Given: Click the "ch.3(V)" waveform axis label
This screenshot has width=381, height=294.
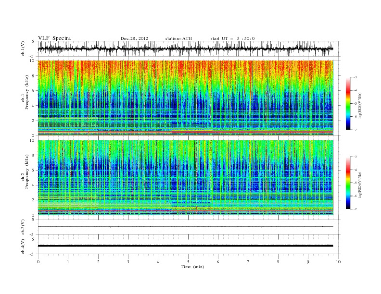Looking at the screenshot, I should tap(23, 227).
